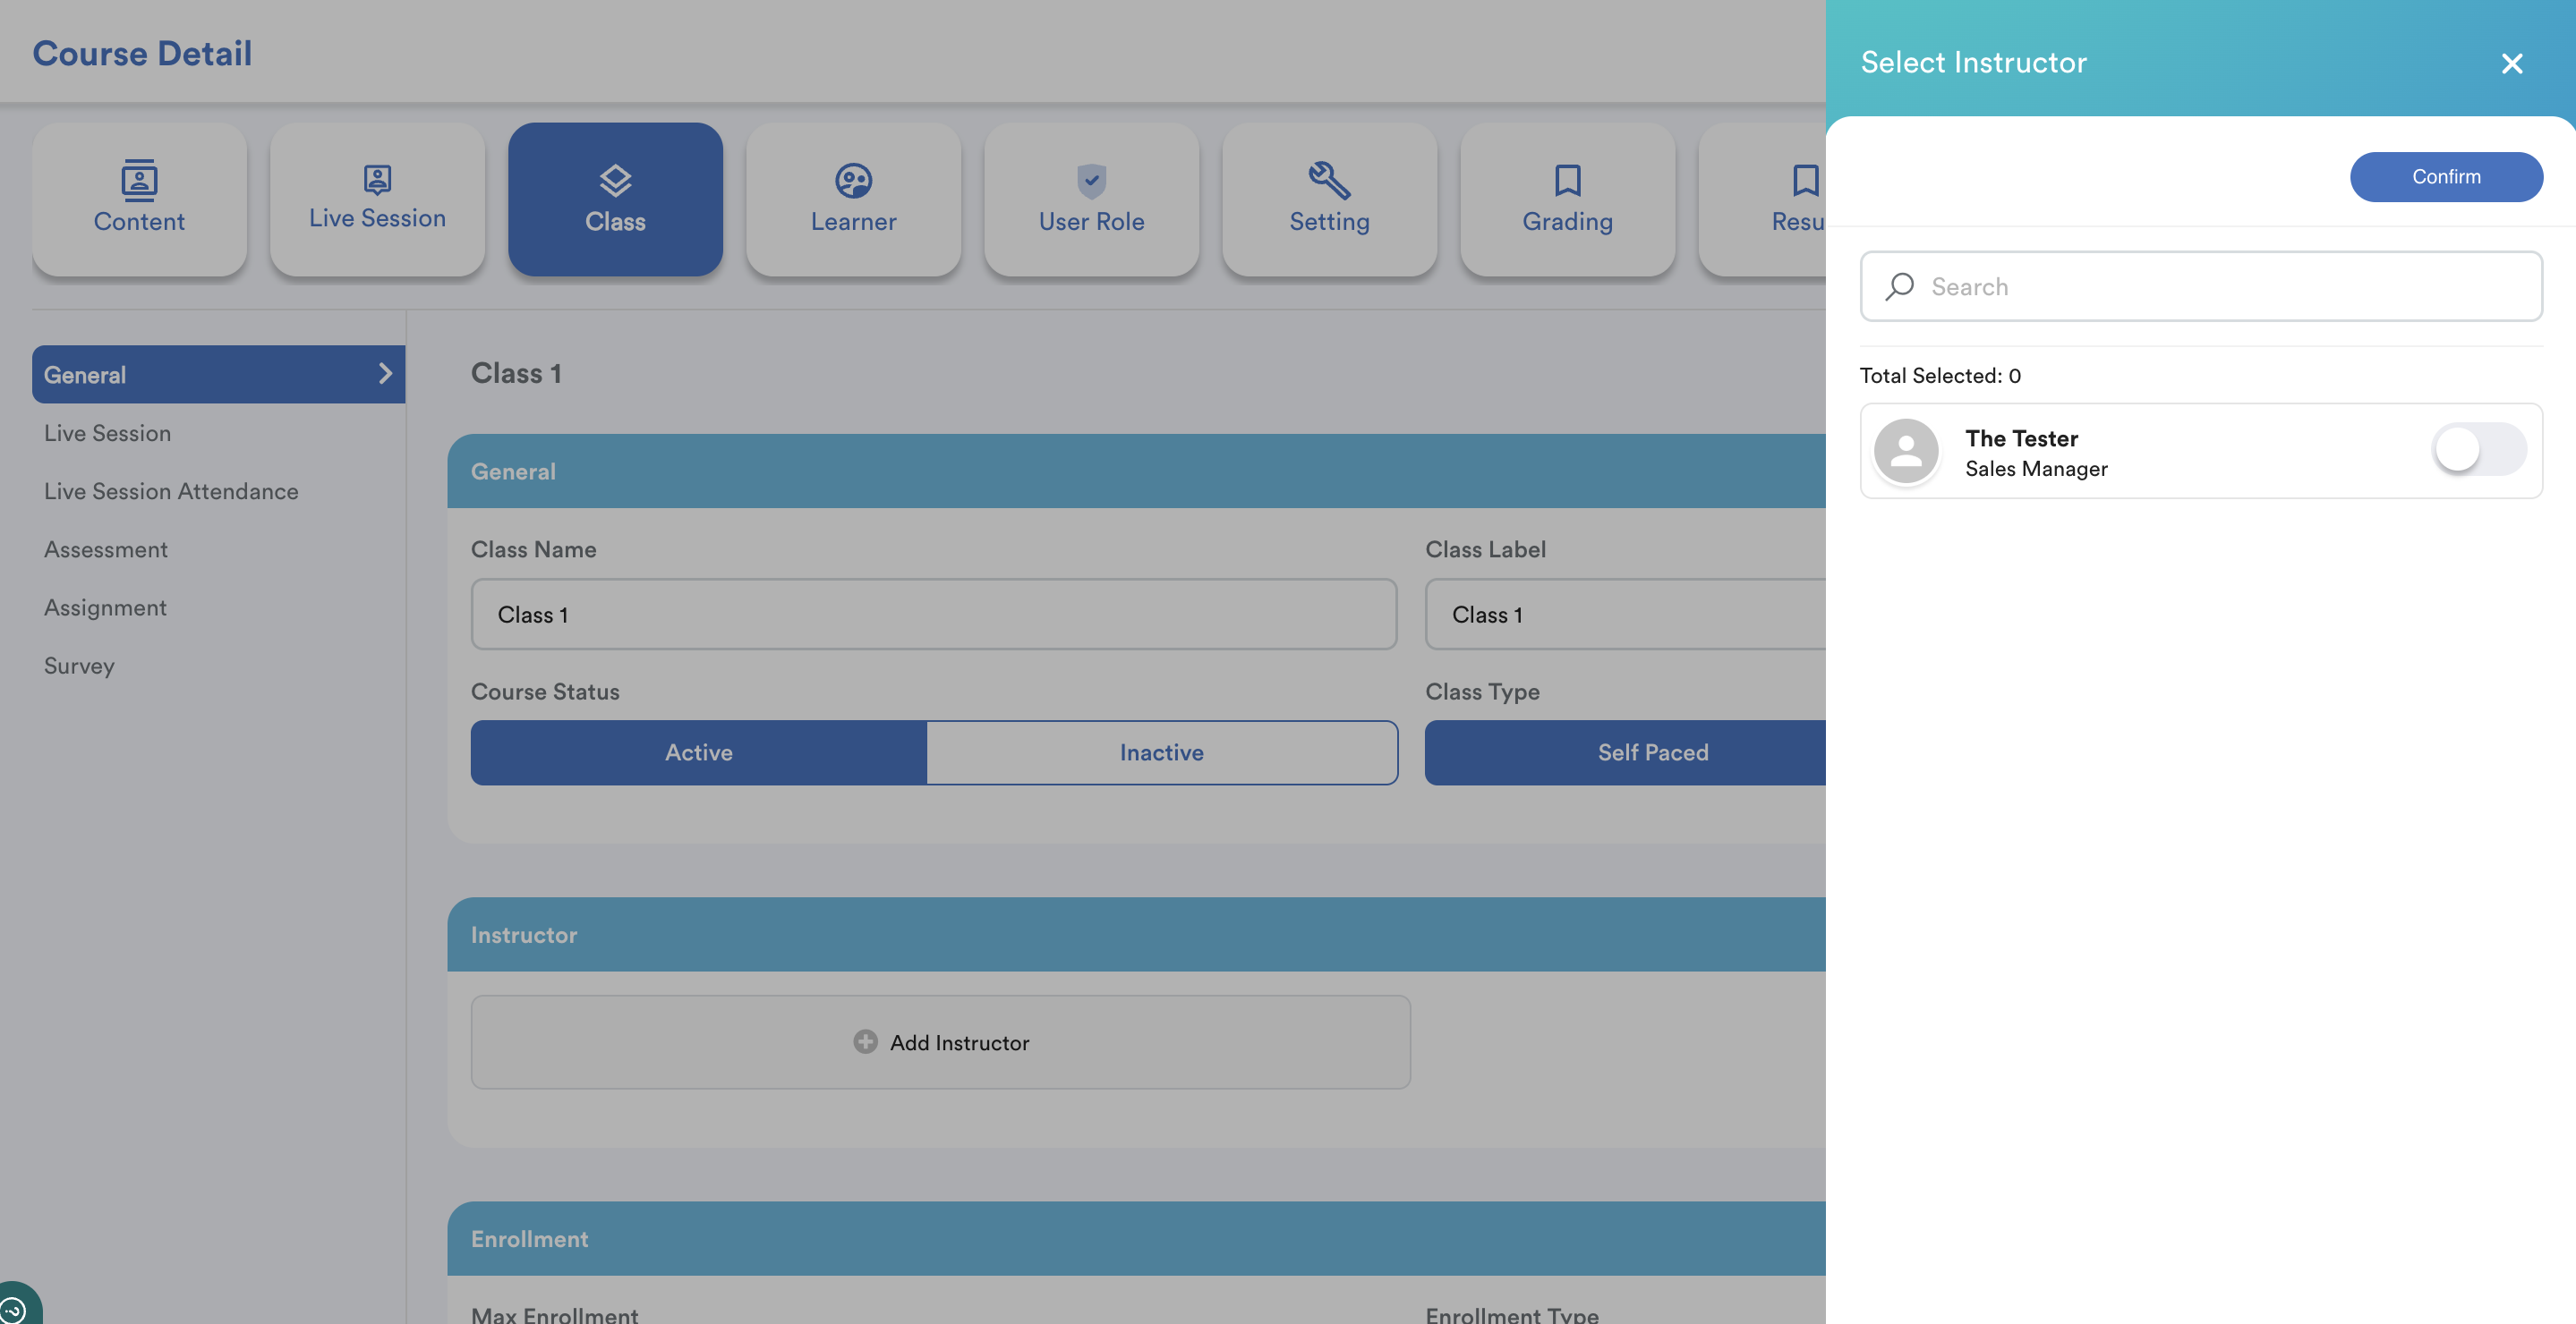Click the magnifier icon in search box
The image size is (2576, 1324).
pyautogui.click(x=1899, y=287)
